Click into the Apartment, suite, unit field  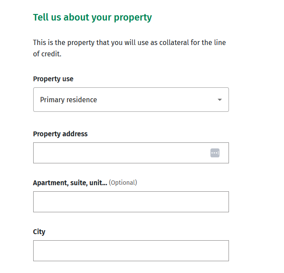click(131, 202)
